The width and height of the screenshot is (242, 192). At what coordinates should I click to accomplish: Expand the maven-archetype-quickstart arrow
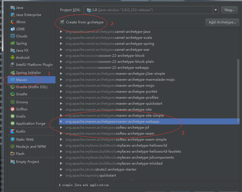(x=61, y=104)
